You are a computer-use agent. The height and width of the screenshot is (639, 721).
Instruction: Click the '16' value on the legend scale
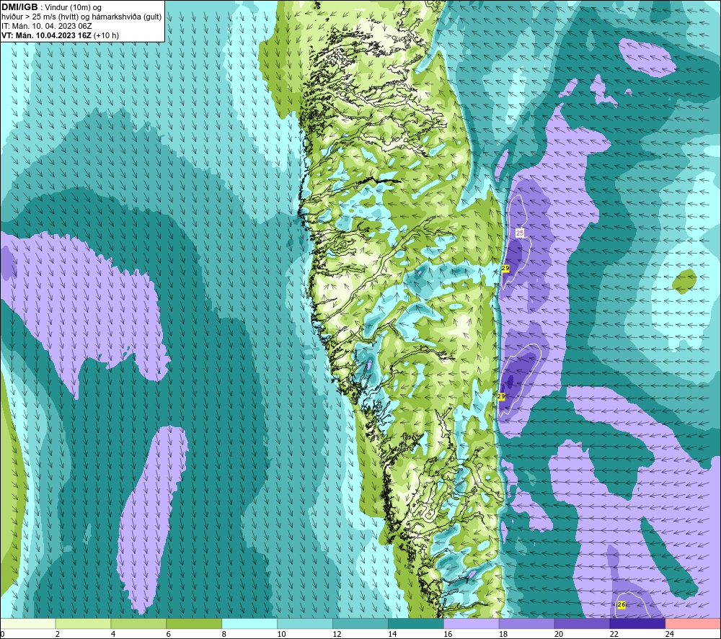pos(448,634)
